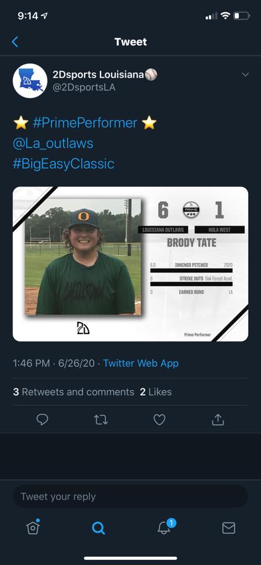This screenshot has height=565, width=261.
Task: View the 2 Likes list
Action: pyautogui.click(x=156, y=392)
